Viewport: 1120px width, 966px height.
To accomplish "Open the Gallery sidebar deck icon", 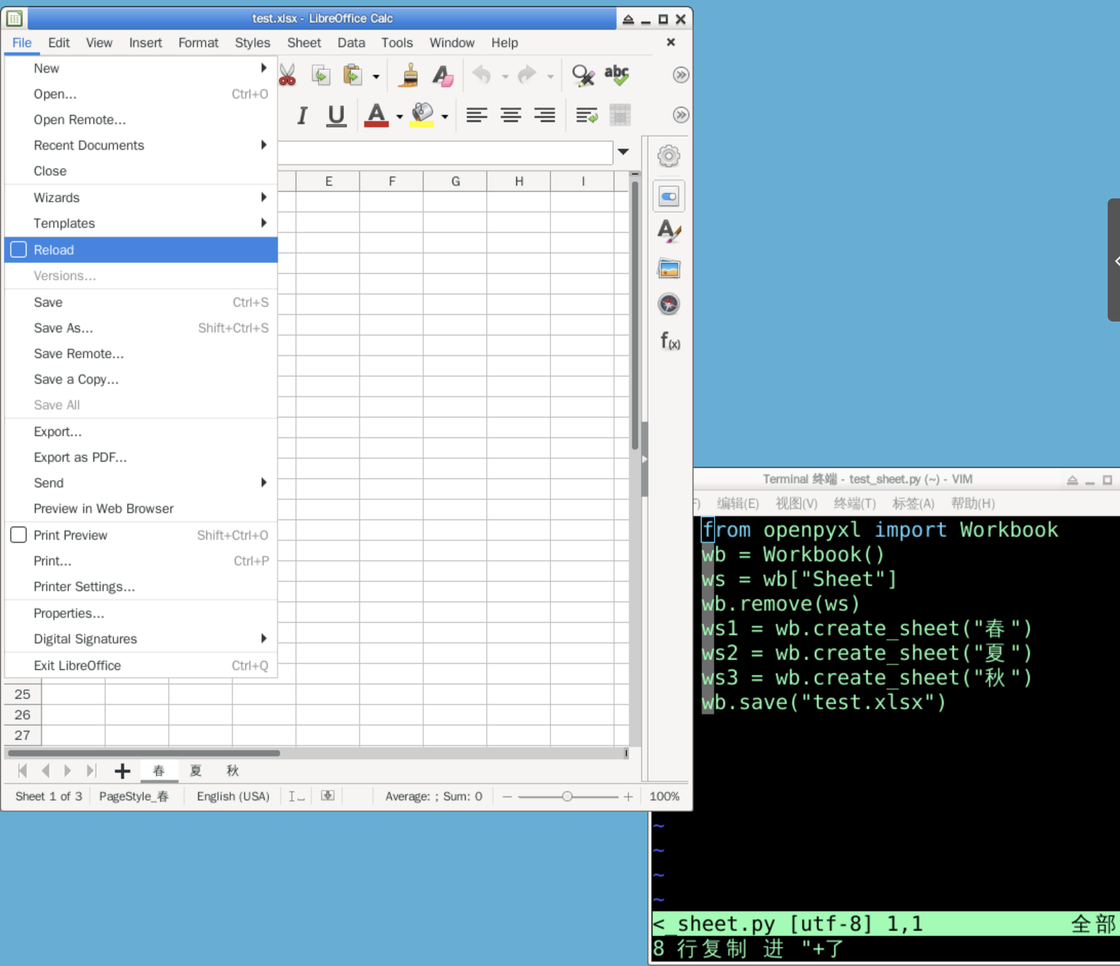I will coord(669,268).
